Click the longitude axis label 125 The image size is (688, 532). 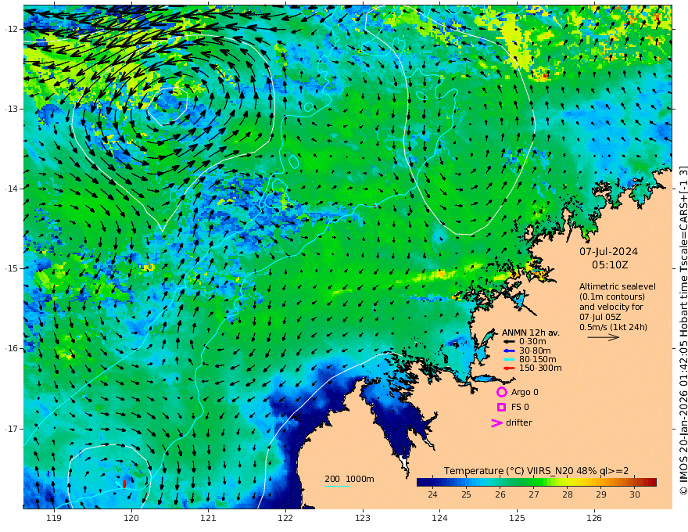pyautogui.click(x=517, y=519)
